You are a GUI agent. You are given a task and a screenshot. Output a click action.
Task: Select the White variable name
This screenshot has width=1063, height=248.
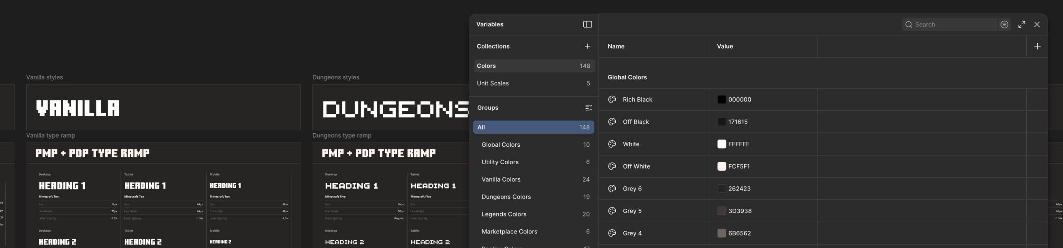[631, 144]
